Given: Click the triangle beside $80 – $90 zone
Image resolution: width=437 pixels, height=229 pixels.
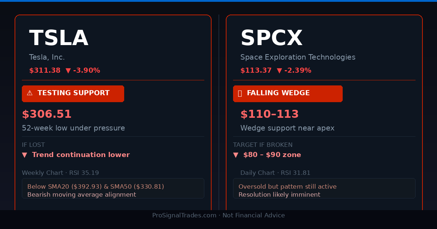Looking at the screenshot, I should pyautogui.click(x=236, y=155).
